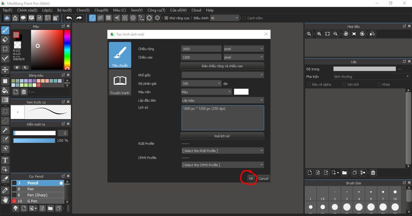Image resolution: width=412 pixels, height=216 pixels.
Task: Open the Màu nền dropdown
Action: 206,92
